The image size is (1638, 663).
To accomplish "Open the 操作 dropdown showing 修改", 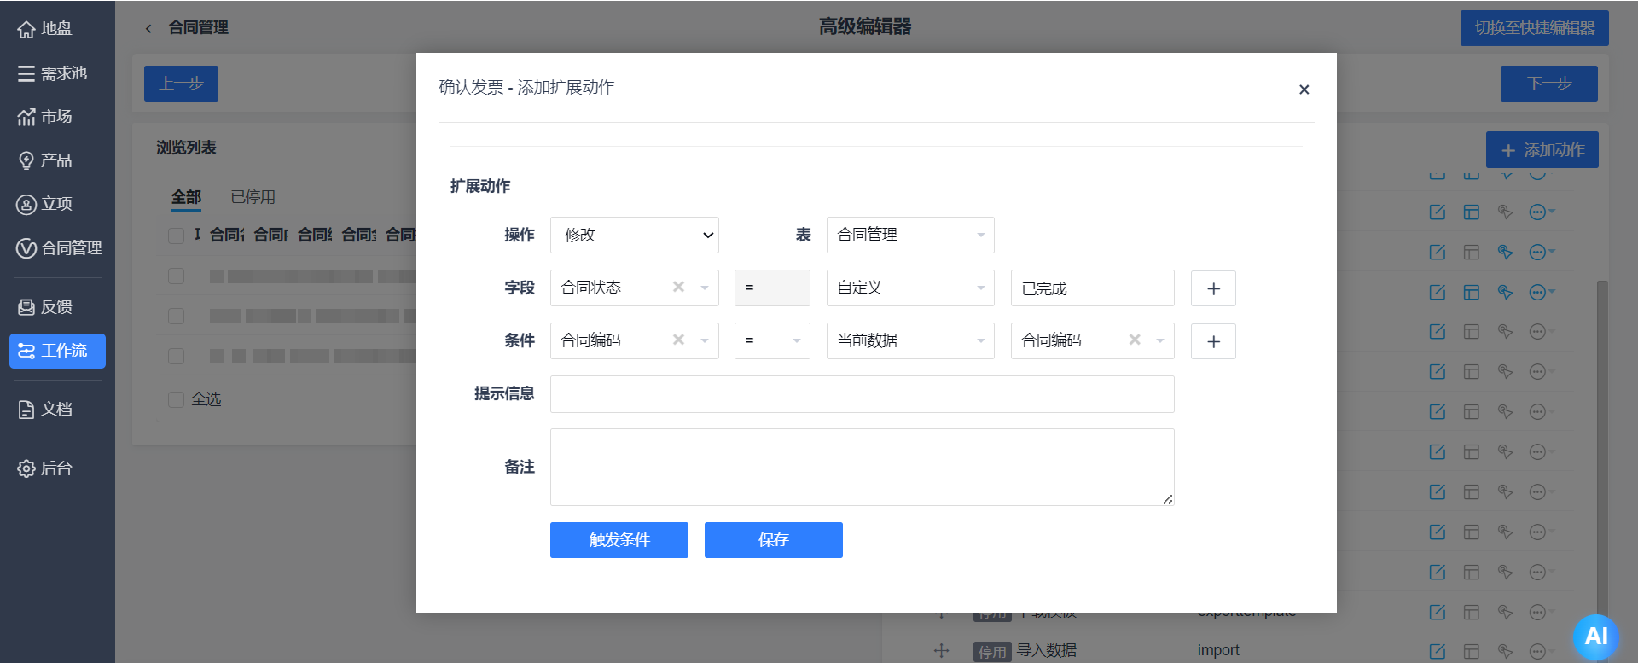I will click(x=634, y=236).
